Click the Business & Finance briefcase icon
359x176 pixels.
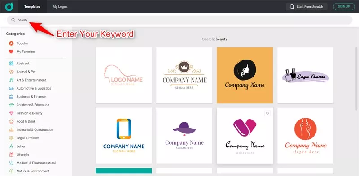click(11, 96)
